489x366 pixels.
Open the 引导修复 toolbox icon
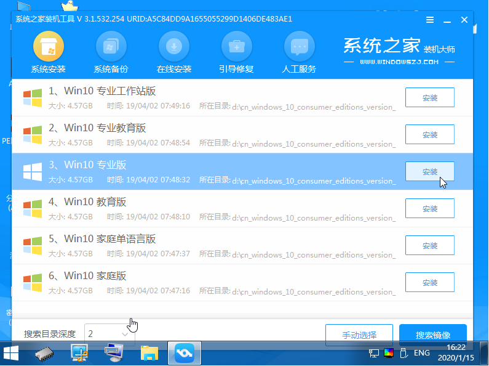[237, 46]
